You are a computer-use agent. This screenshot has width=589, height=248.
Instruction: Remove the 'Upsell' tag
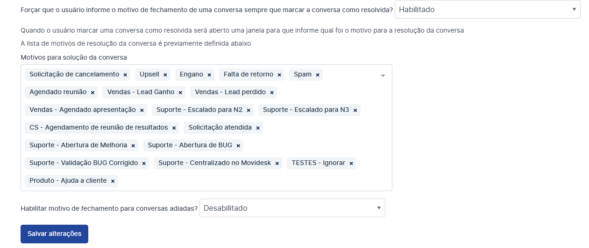165,75
